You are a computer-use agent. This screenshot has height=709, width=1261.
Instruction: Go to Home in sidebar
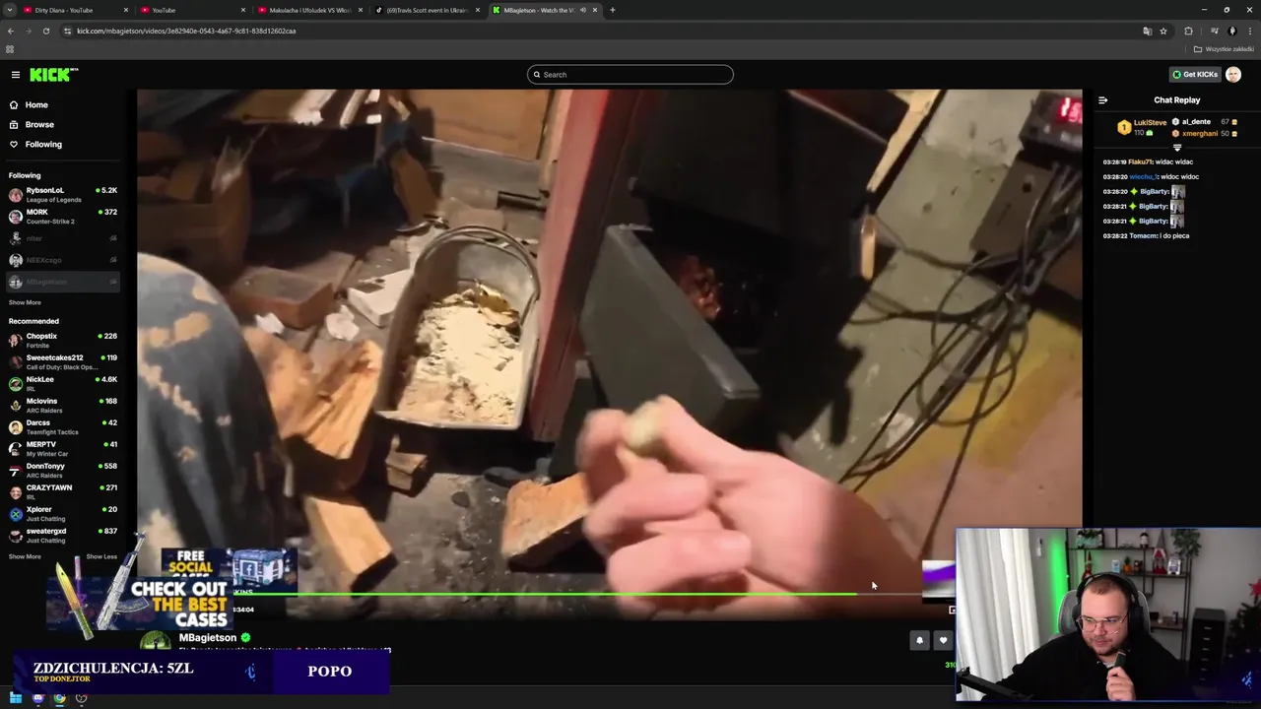(36, 104)
